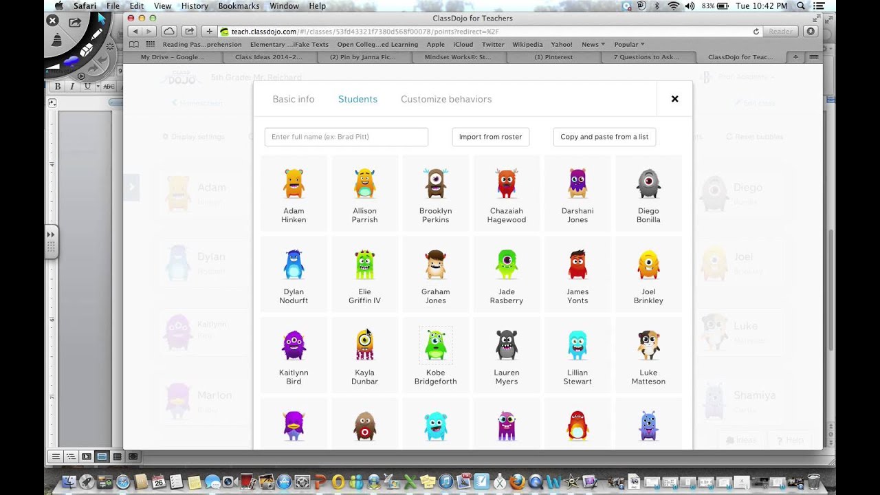Screen dimensions: 880x495
Task: Close the annotation tool wheel
Action: tap(52, 21)
